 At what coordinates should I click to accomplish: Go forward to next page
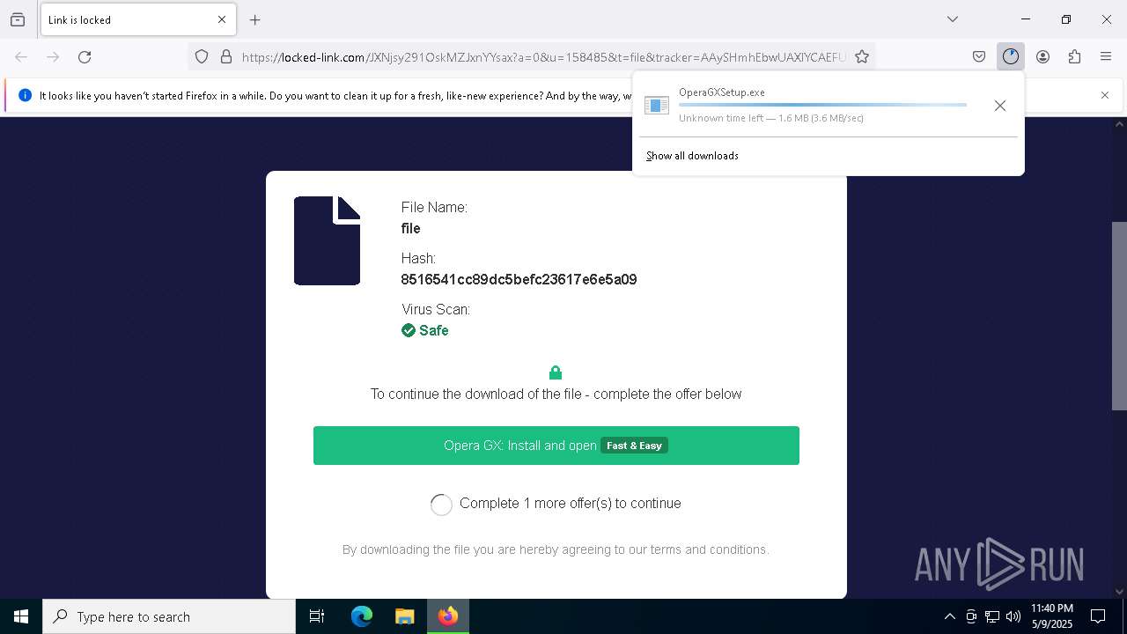tap(53, 57)
